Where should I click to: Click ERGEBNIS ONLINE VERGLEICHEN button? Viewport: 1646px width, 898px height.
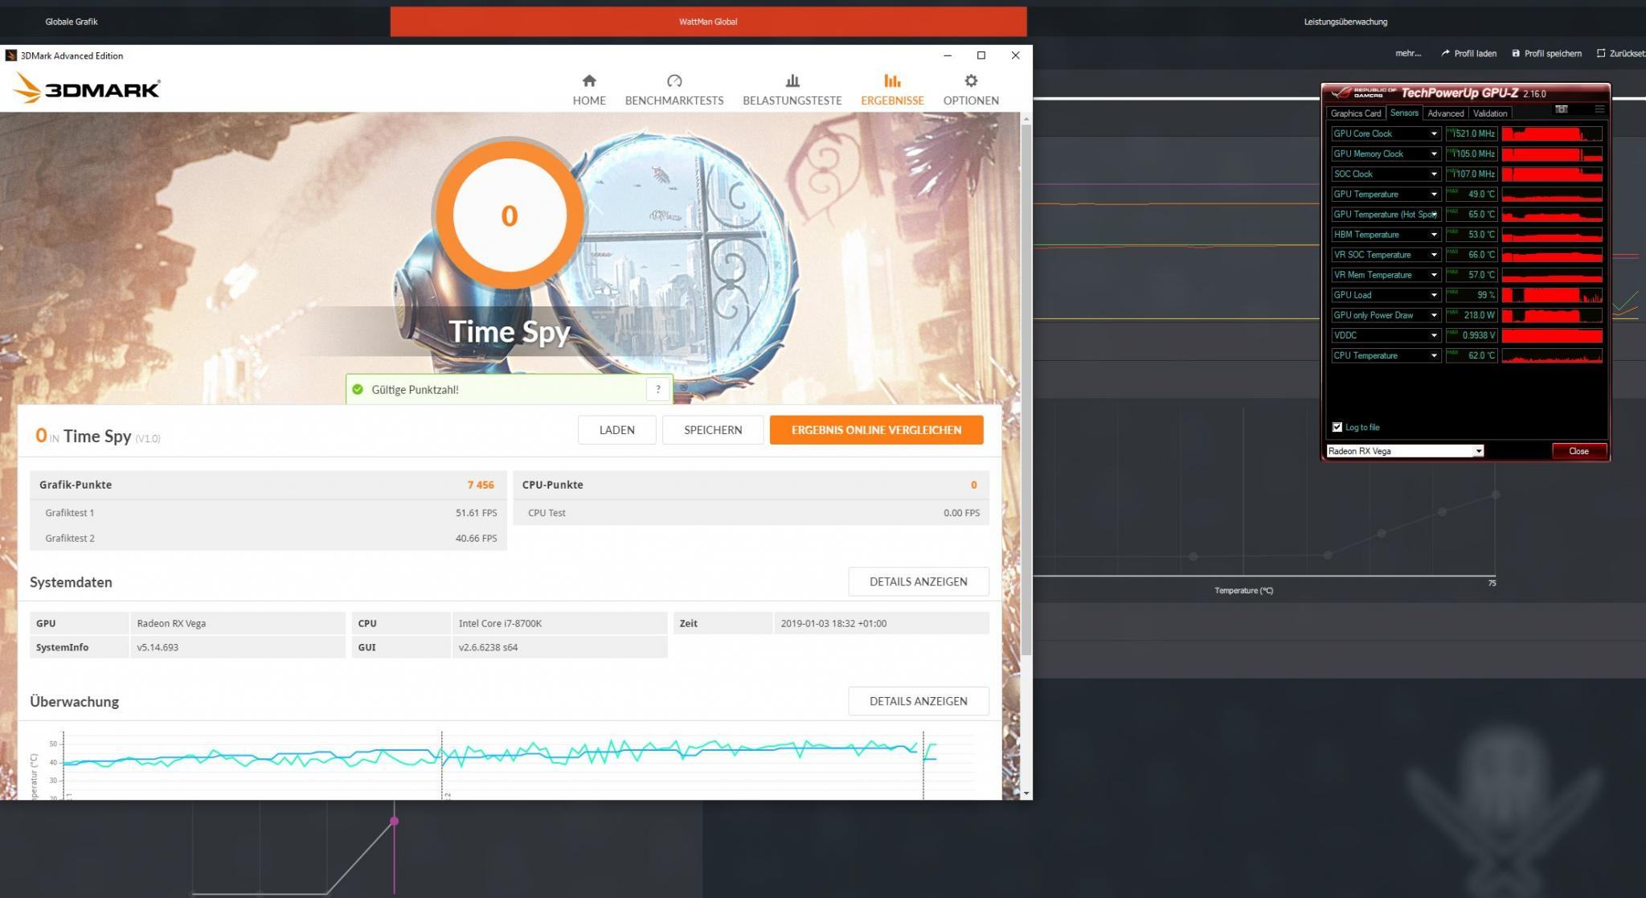pos(876,429)
